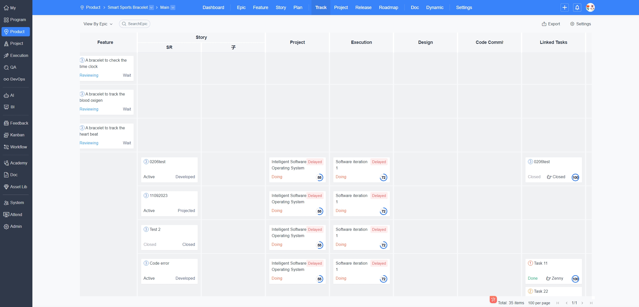Open the Workflow sidebar icon
Screen dimensions: 639x307
click(x=6, y=147)
